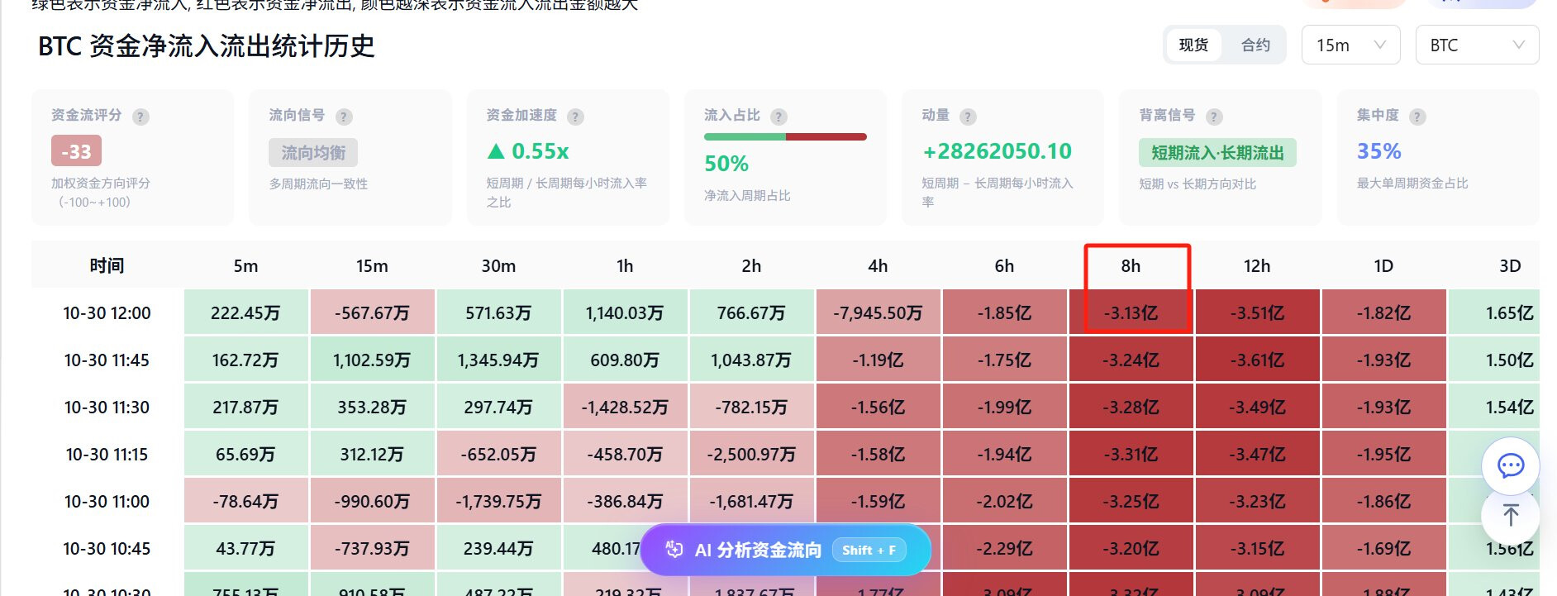This screenshot has width=1557, height=596.
Task: Click the 1,345.94万 cell
Action: pos(498,360)
